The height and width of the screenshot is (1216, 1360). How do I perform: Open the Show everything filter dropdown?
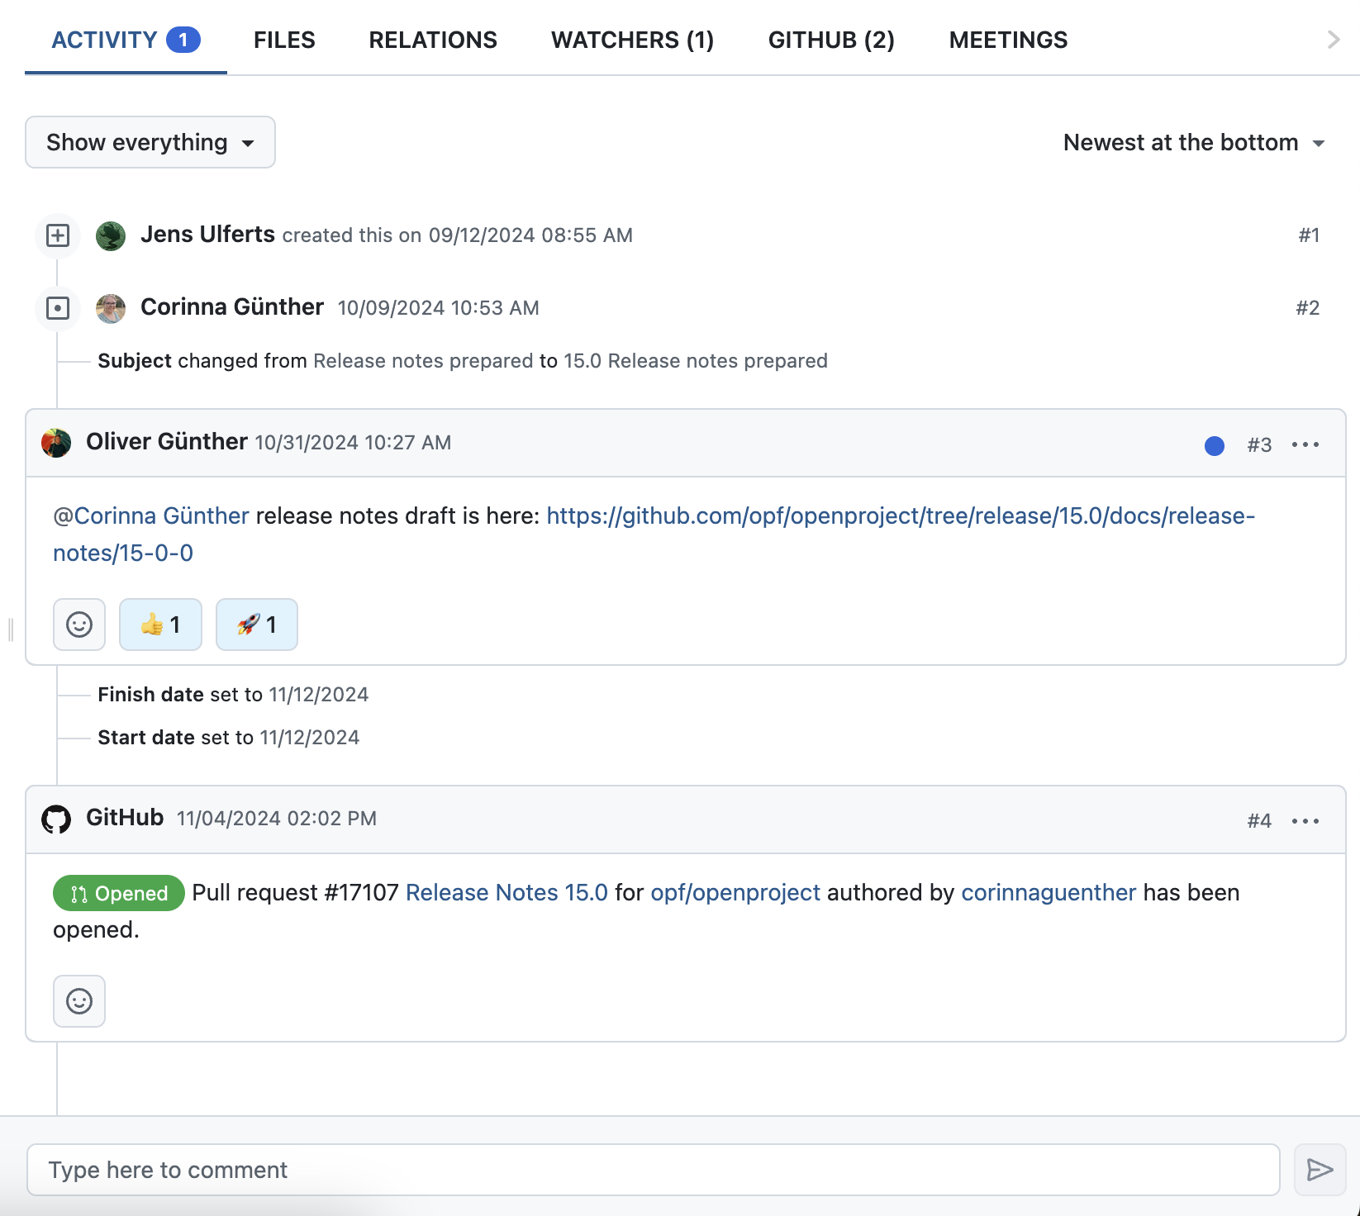coord(150,142)
